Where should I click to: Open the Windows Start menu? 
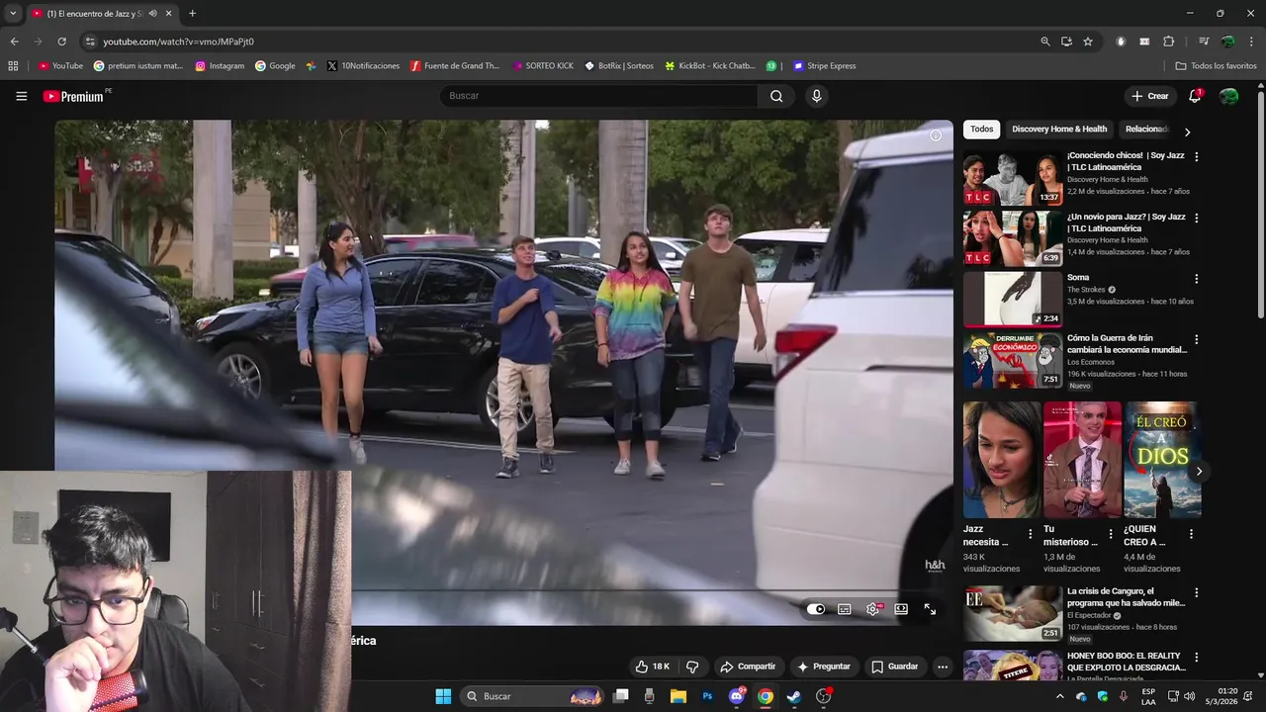click(x=443, y=696)
